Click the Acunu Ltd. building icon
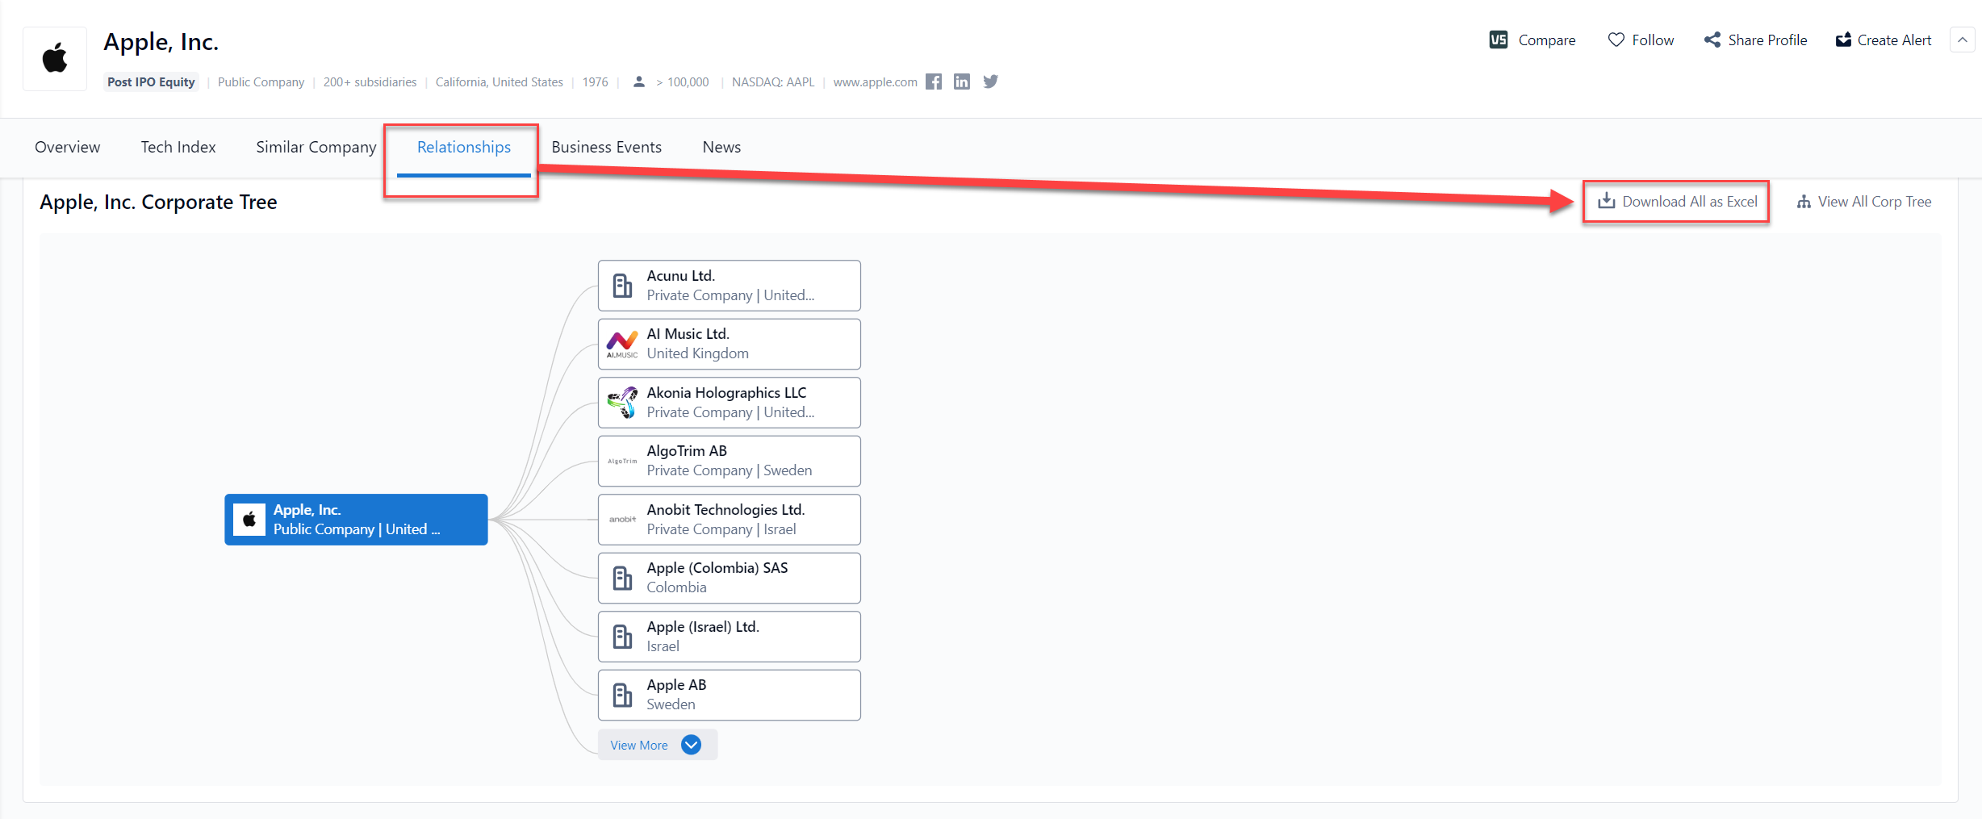 tap(622, 286)
